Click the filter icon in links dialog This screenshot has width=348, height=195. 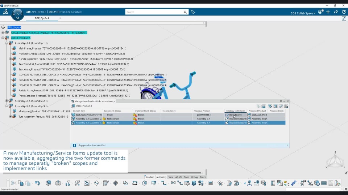click(x=270, y=106)
